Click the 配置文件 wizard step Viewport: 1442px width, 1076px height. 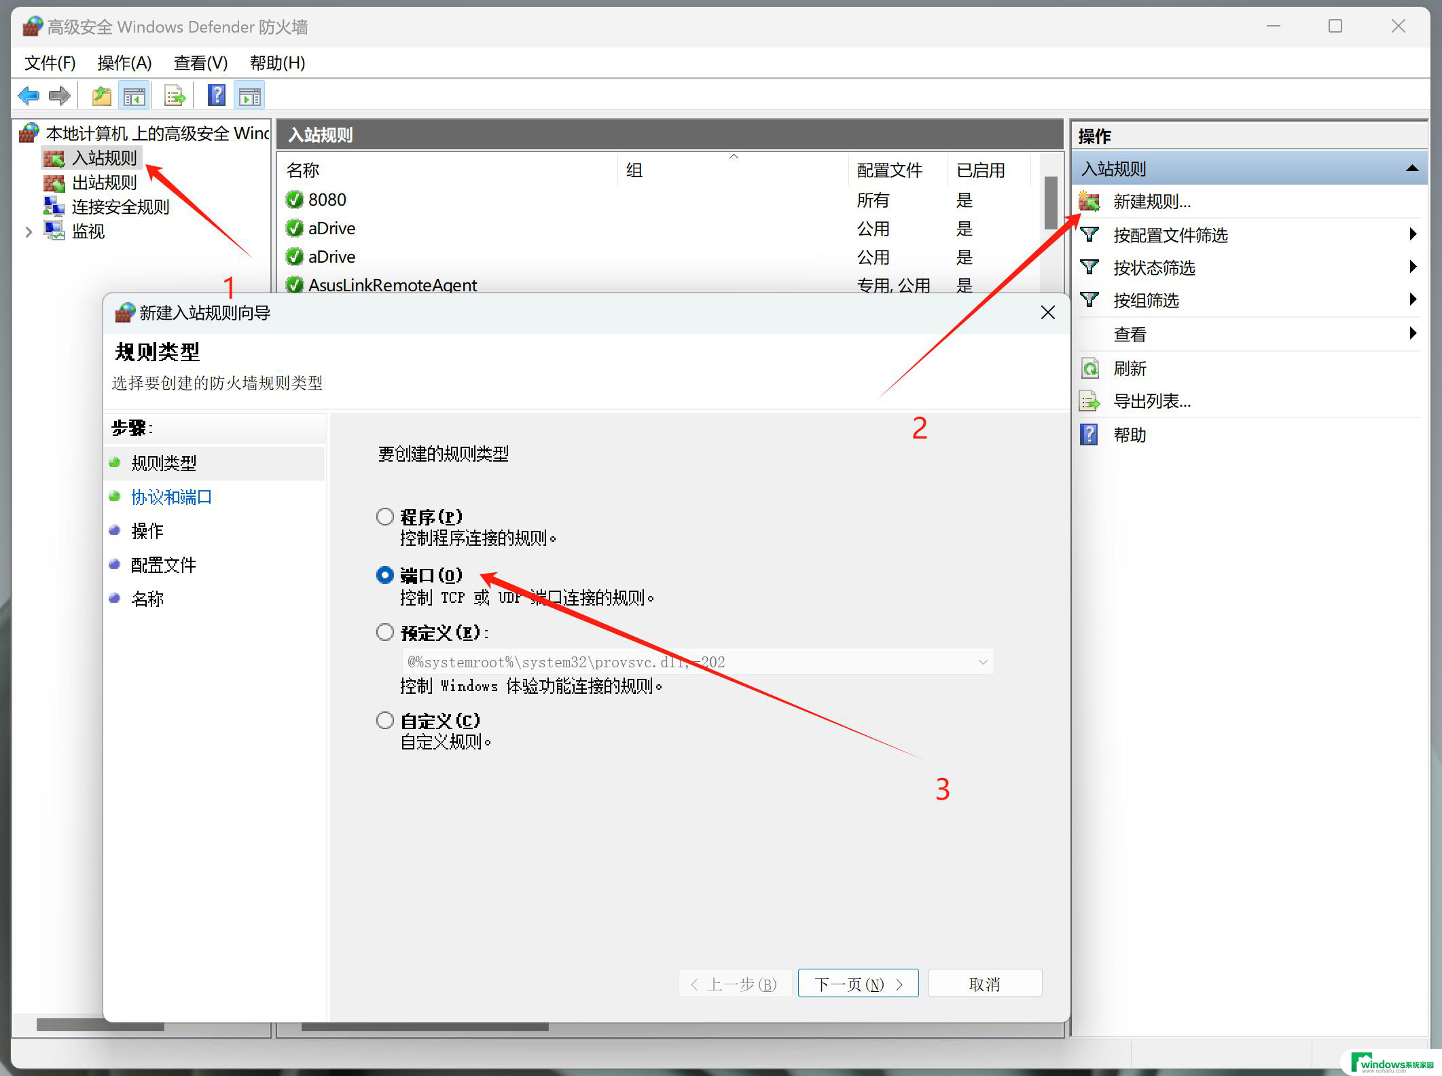[x=164, y=565]
